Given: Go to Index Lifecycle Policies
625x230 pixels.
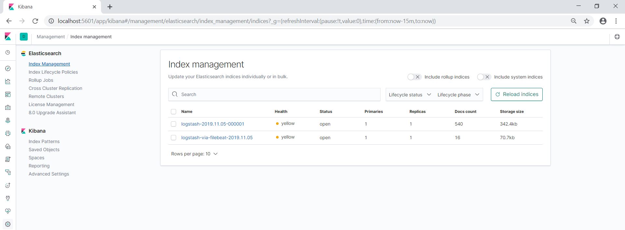Looking at the screenshot, I should point(53,72).
